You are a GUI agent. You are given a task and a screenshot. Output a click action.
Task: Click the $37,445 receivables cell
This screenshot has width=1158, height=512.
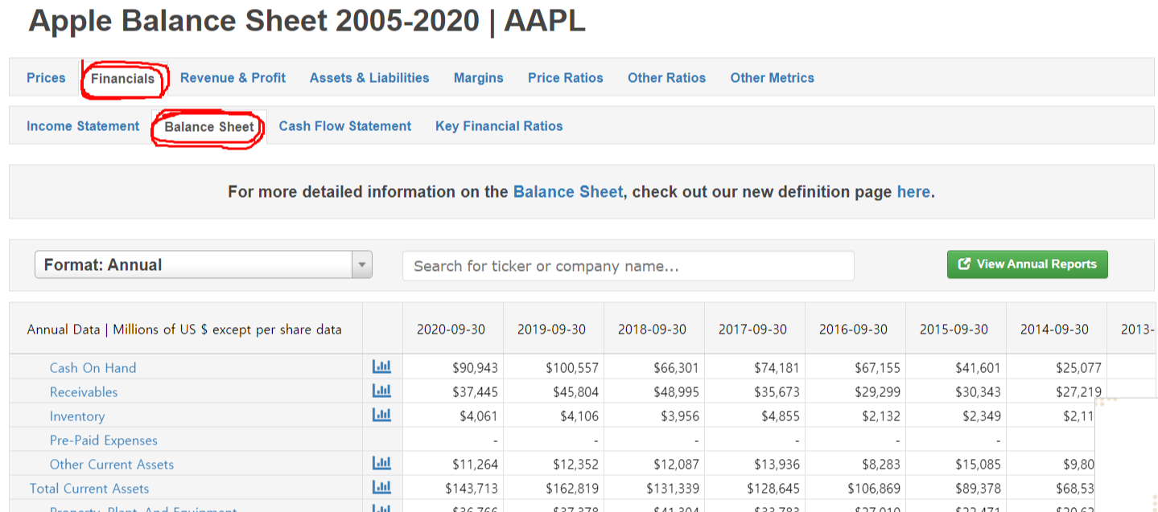[x=453, y=391]
